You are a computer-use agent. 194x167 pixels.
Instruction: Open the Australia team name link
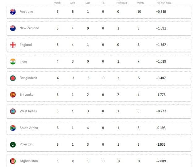pos(26,12)
